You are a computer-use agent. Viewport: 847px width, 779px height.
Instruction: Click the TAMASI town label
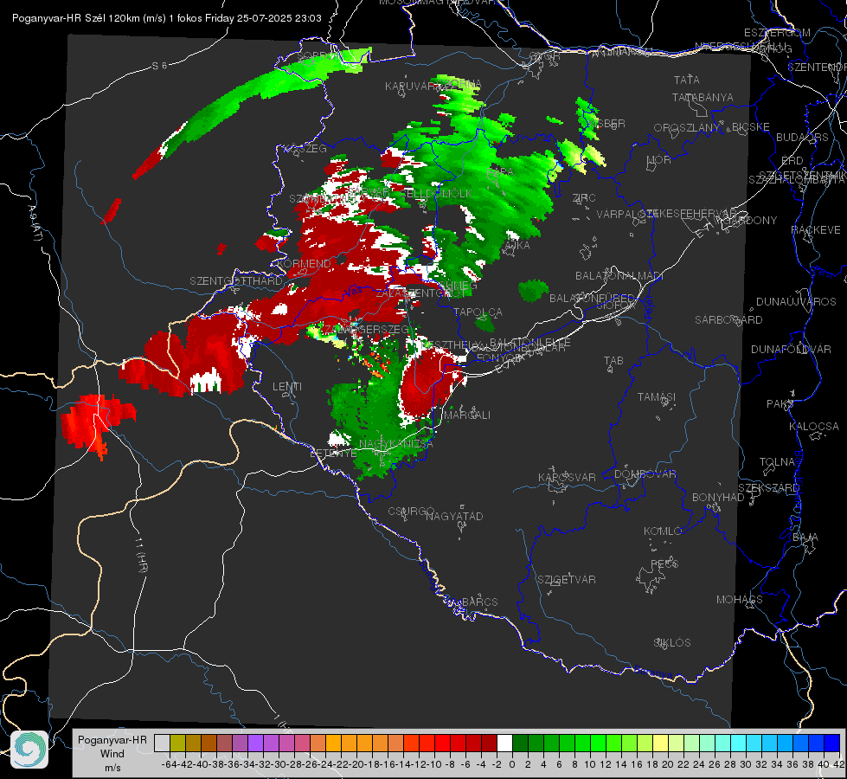(657, 397)
